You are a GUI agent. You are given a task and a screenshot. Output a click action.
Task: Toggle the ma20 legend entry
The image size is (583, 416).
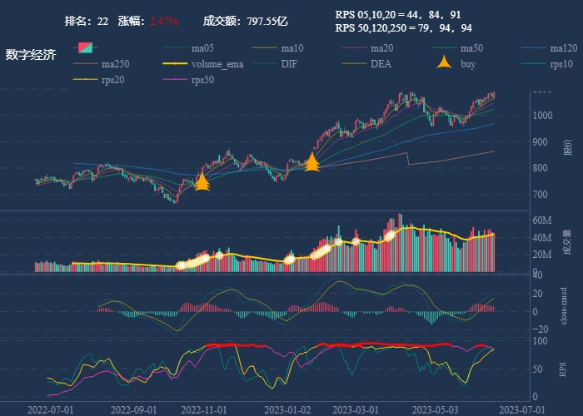[381, 48]
